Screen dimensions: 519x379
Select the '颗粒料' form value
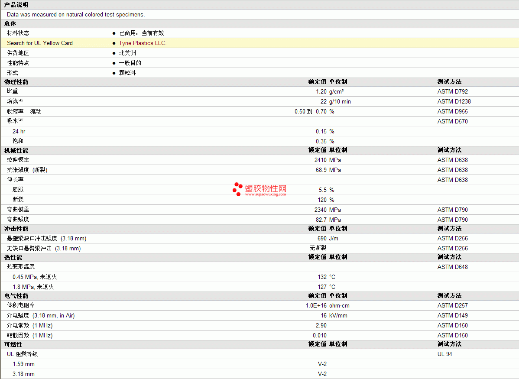click(x=127, y=73)
